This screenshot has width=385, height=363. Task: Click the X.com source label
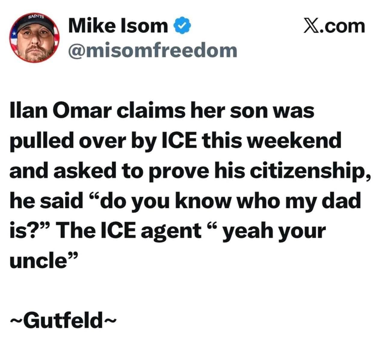[x=334, y=26]
